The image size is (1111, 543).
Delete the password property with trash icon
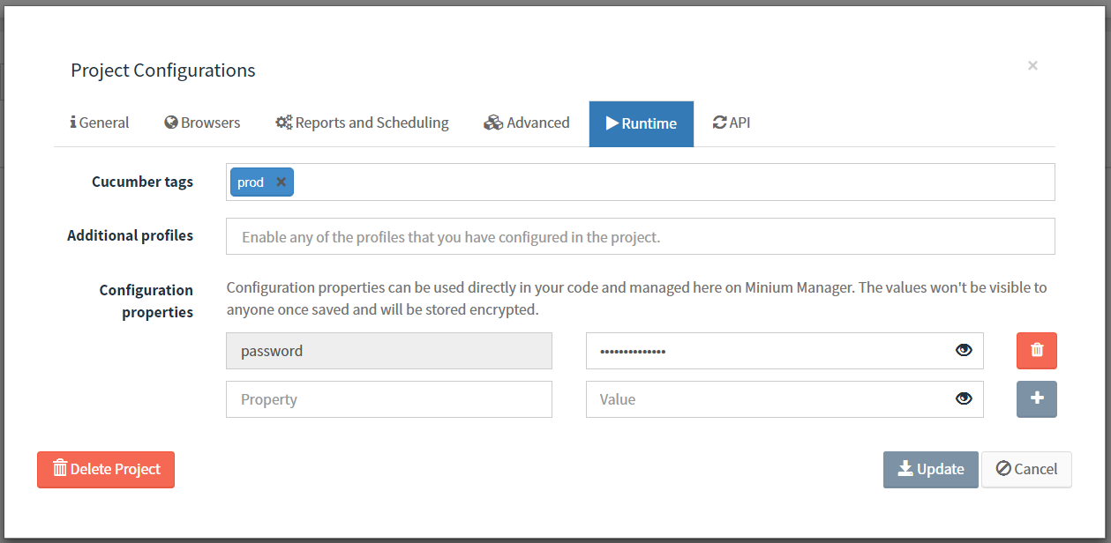tap(1037, 351)
